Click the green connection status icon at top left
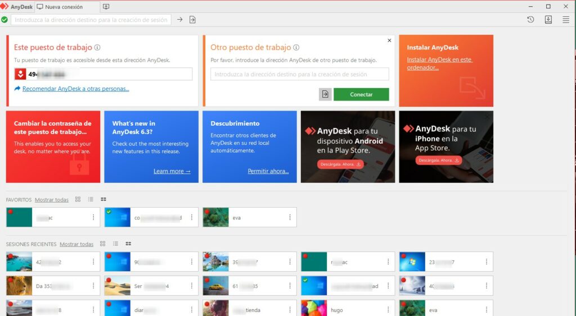 (x=4, y=20)
